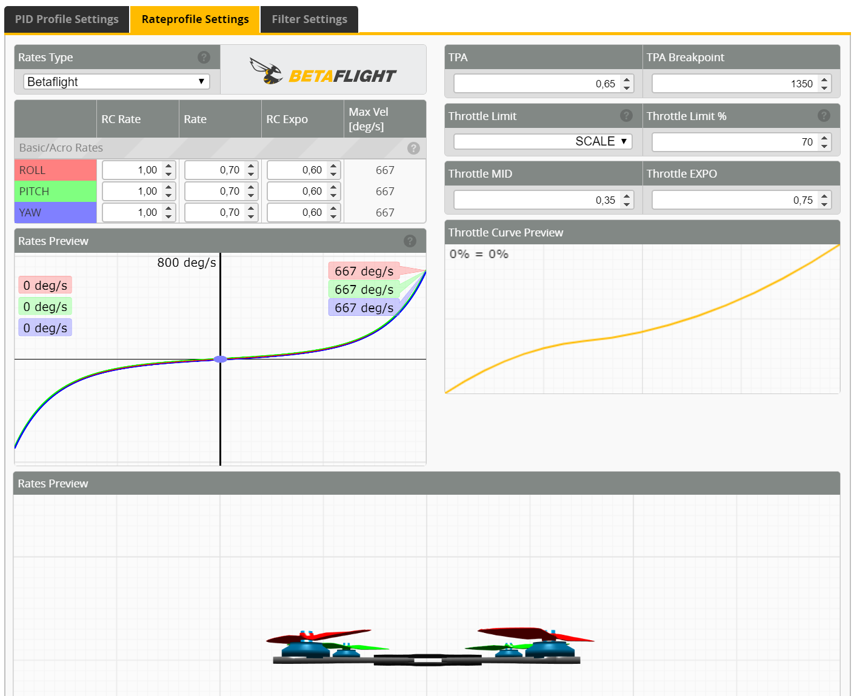This screenshot has height=696, width=854.
Task: Increase the TPA value with stepper
Action: pyautogui.click(x=627, y=79)
